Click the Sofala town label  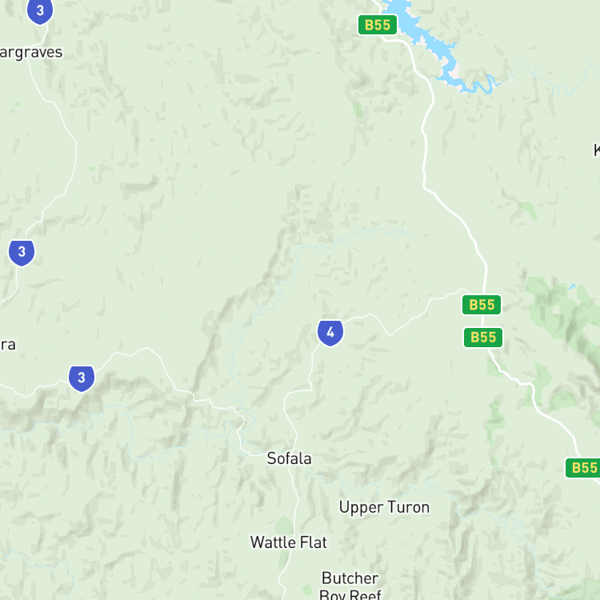pos(290,458)
